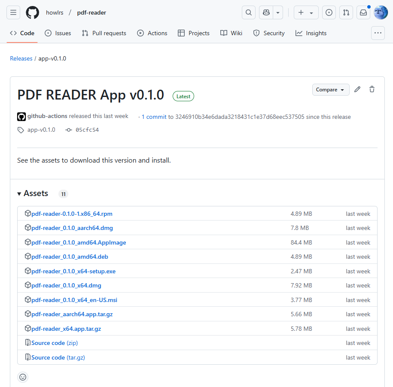Switch to the Actions tab
Screen dimensions: 393x387
[152, 33]
